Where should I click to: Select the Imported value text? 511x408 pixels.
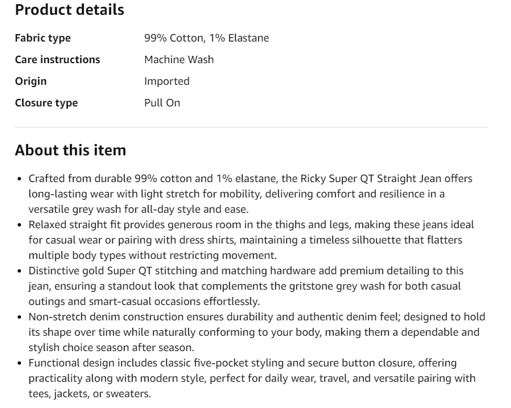pyautogui.click(x=167, y=81)
